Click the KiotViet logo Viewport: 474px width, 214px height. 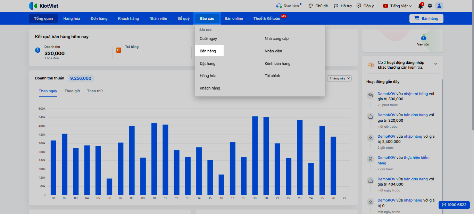(x=44, y=6)
